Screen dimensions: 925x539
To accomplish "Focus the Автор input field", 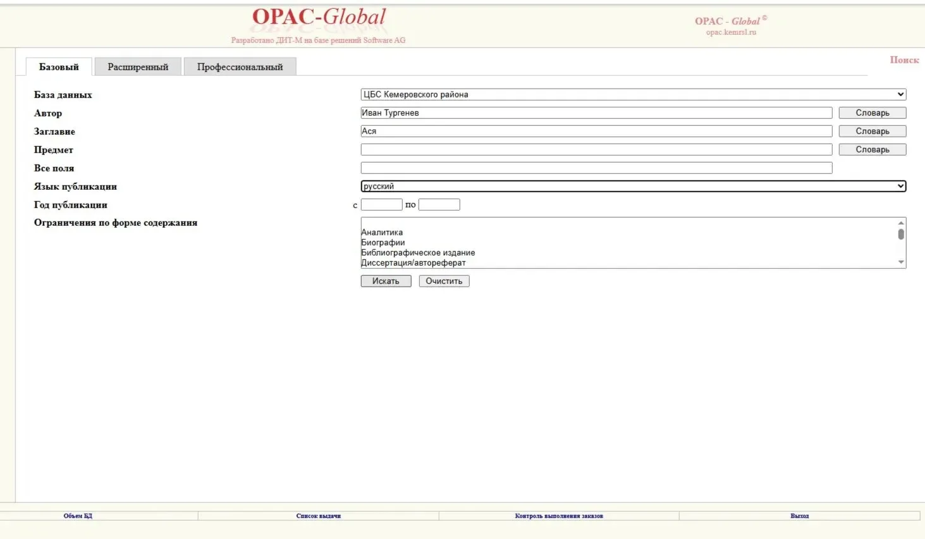I will [596, 113].
